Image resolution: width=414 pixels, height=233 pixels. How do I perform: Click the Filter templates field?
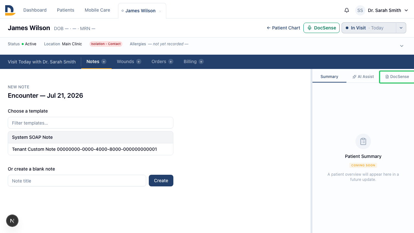[x=91, y=123]
